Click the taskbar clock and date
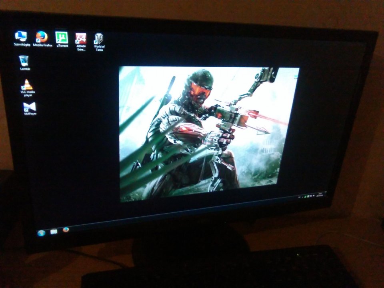The width and height of the screenshot is (384, 288). pyautogui.click(x=319, y=195)
